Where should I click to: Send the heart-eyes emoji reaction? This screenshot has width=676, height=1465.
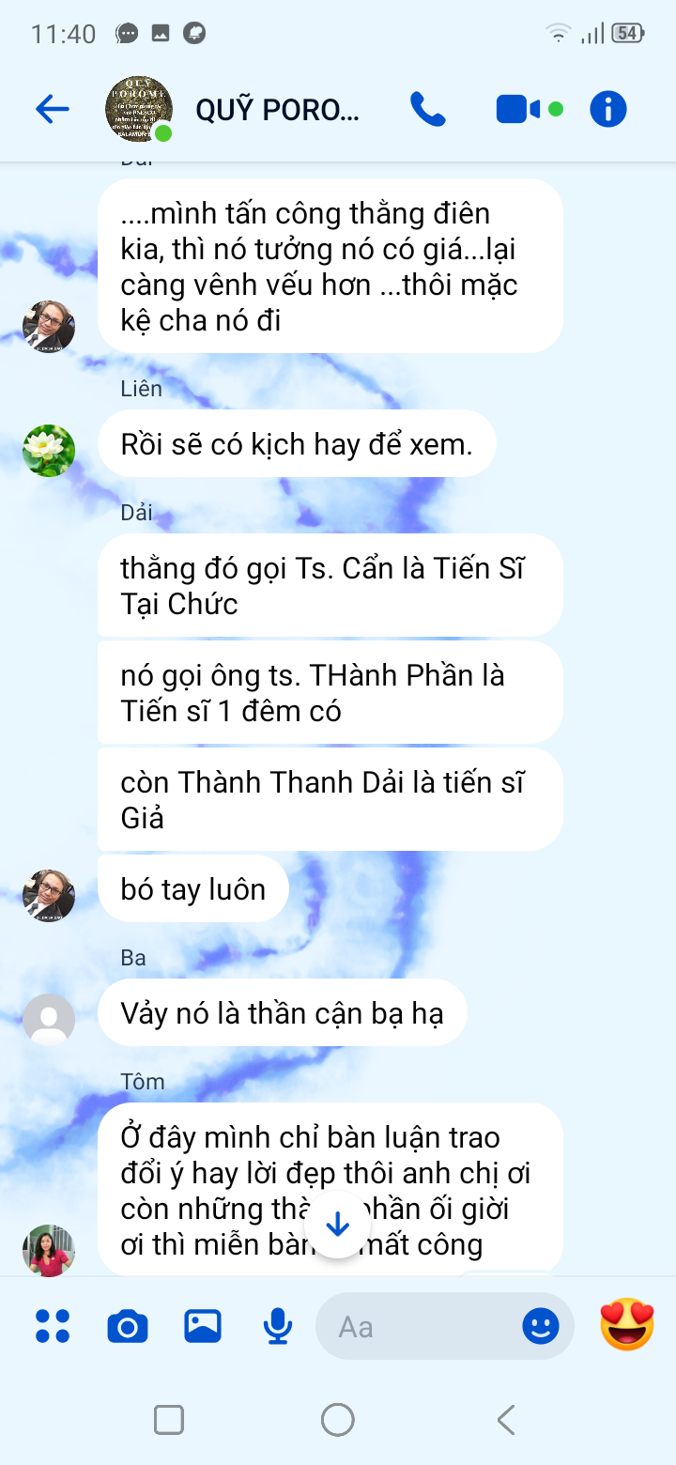point(627,1324)
